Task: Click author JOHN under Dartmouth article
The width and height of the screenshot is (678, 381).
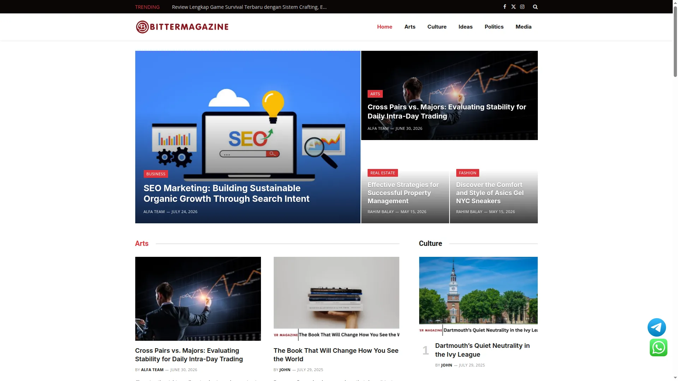Action: click(x=447, y=365)
